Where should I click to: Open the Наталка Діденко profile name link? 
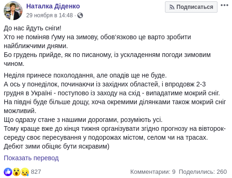click(53, 6)
